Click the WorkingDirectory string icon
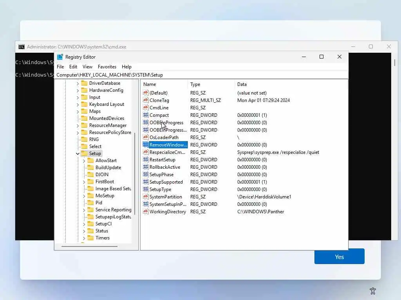The width and height of the screenshot is (401, 300). (146, 211)
